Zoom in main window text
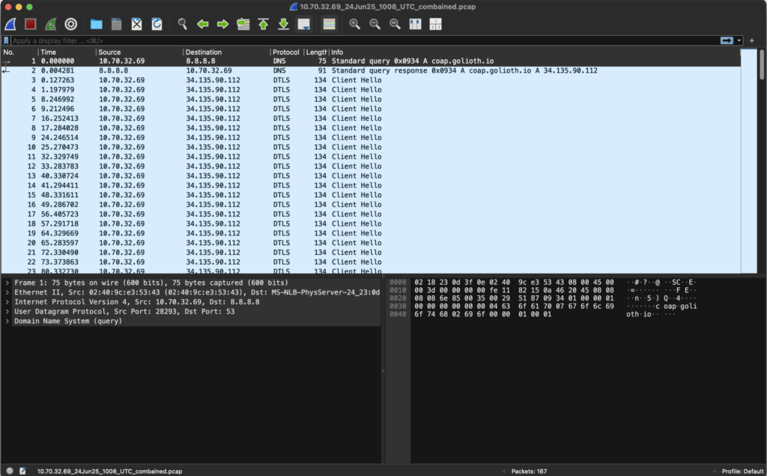Viewport: 767px width, 476px height. [x=354, y=24]
